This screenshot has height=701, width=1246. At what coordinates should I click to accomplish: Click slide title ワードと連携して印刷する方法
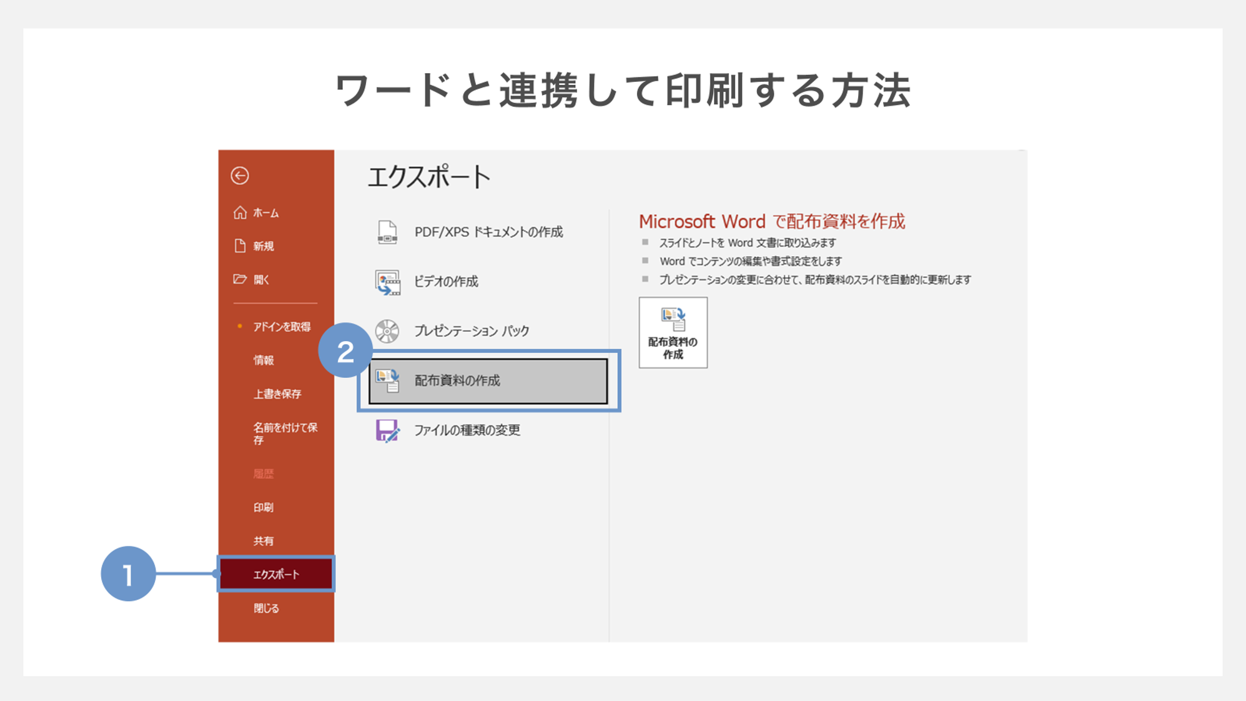[x=623, y=91]
